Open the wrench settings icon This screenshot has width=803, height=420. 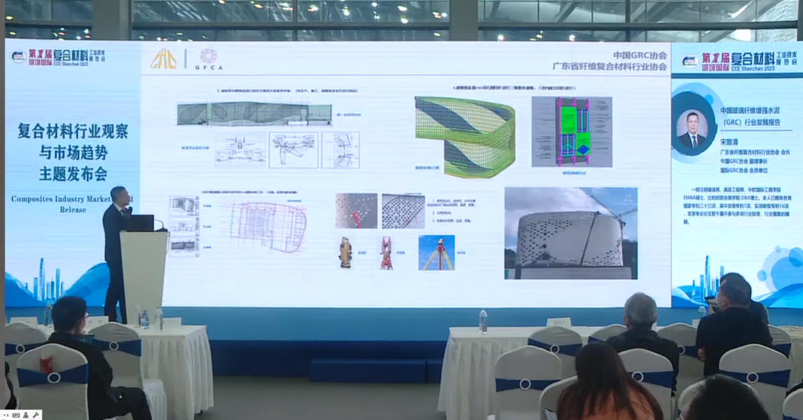36,414
